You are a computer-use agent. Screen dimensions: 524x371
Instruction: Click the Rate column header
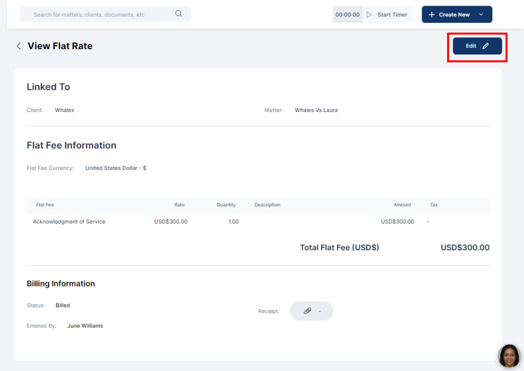pos(179,205)
